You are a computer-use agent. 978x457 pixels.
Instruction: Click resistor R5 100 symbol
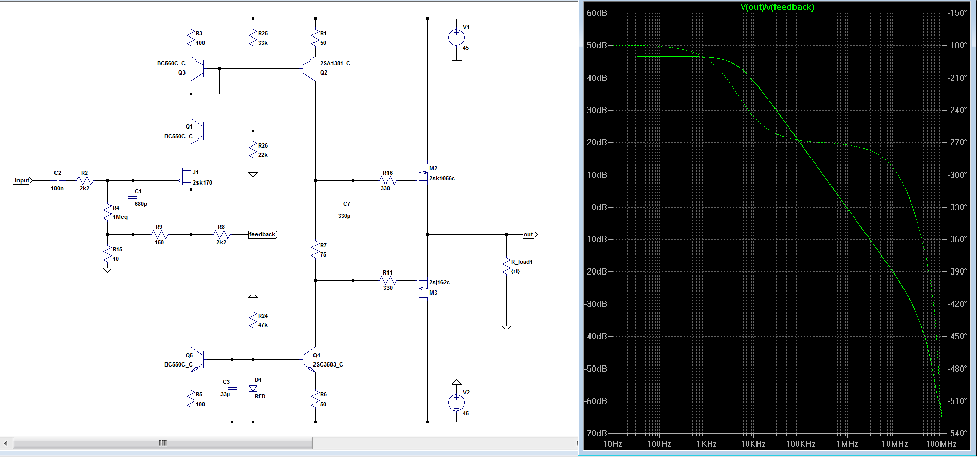[x=191, y=399]
